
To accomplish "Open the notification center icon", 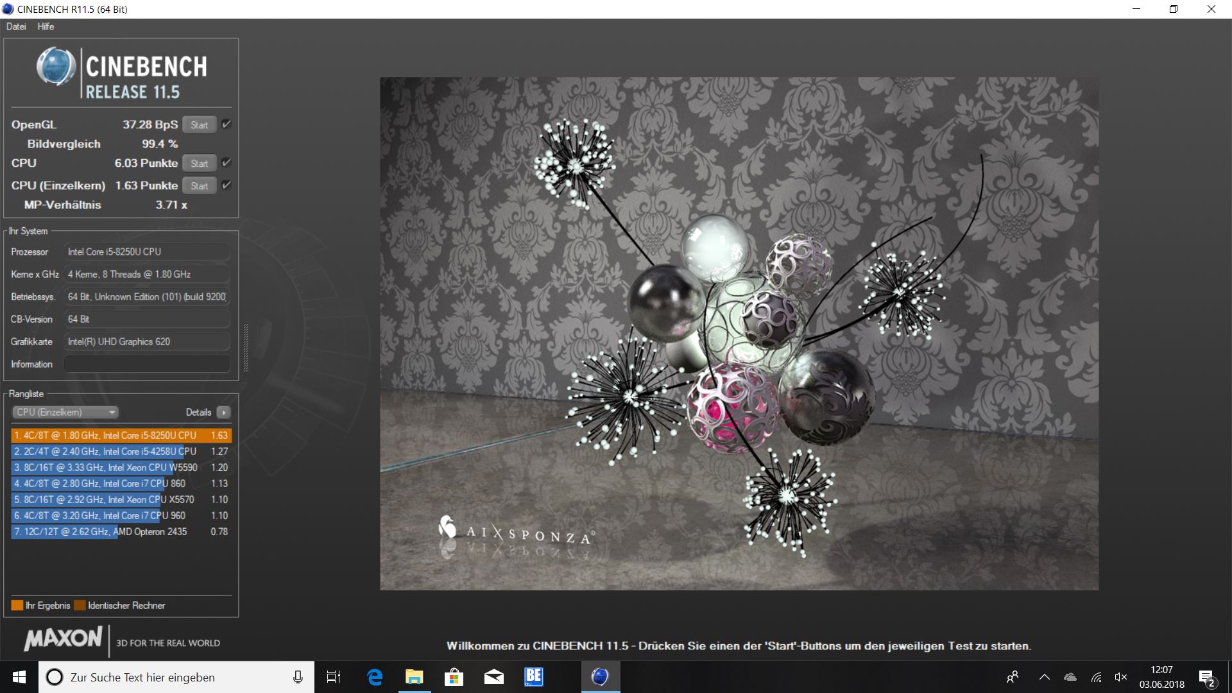I will 1206,678.
